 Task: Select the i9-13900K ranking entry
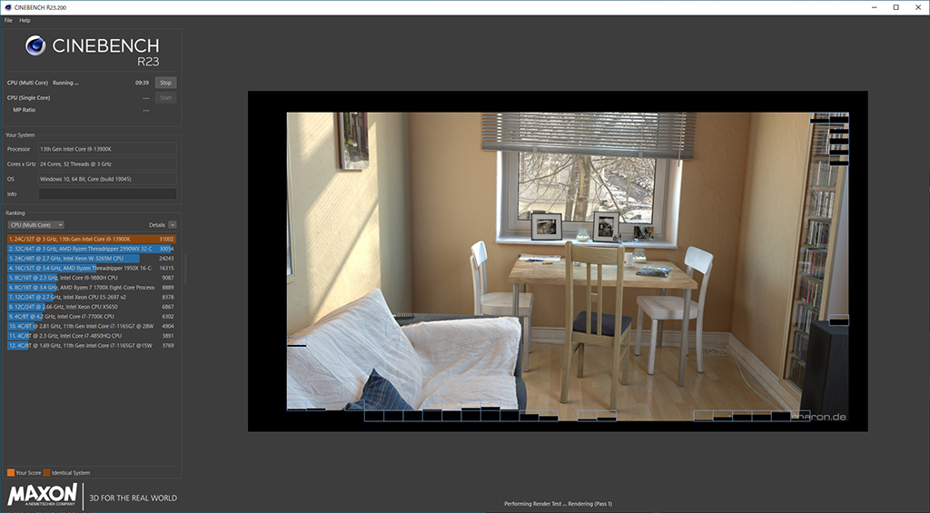(x=92, y=239)
